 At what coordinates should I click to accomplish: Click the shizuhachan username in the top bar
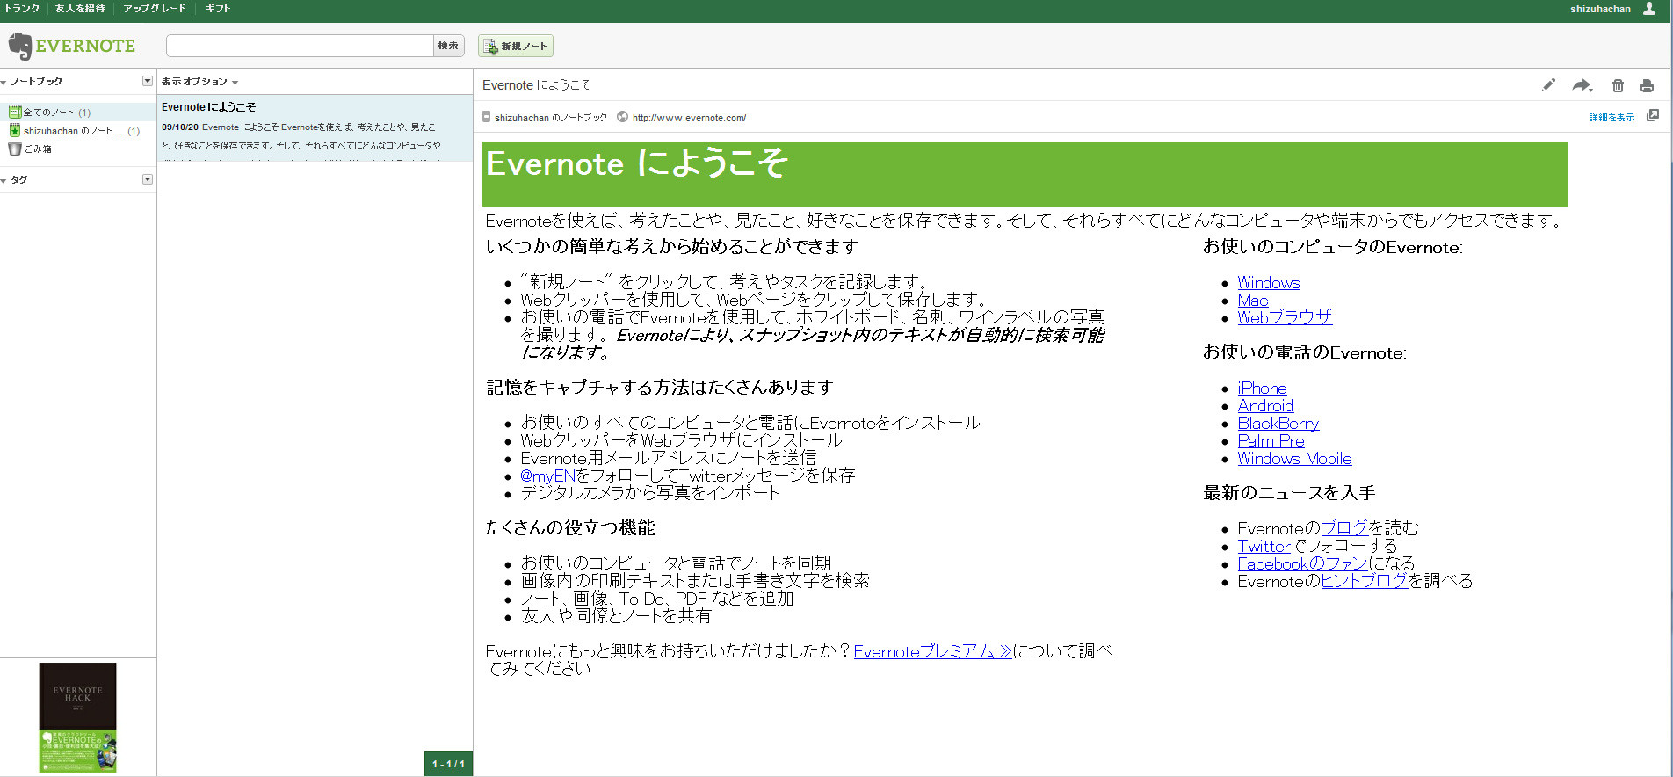[1600, 9]
